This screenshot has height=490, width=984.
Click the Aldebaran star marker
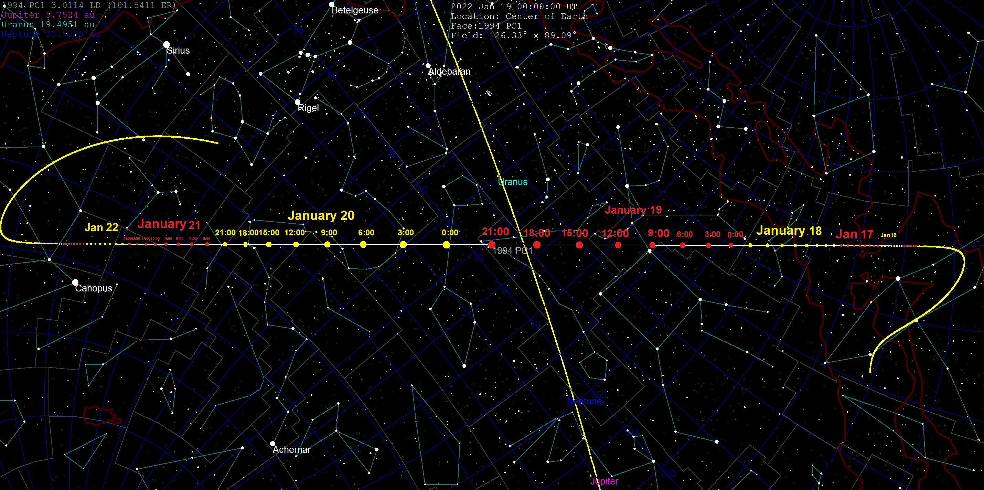click(x=428, y=66)
